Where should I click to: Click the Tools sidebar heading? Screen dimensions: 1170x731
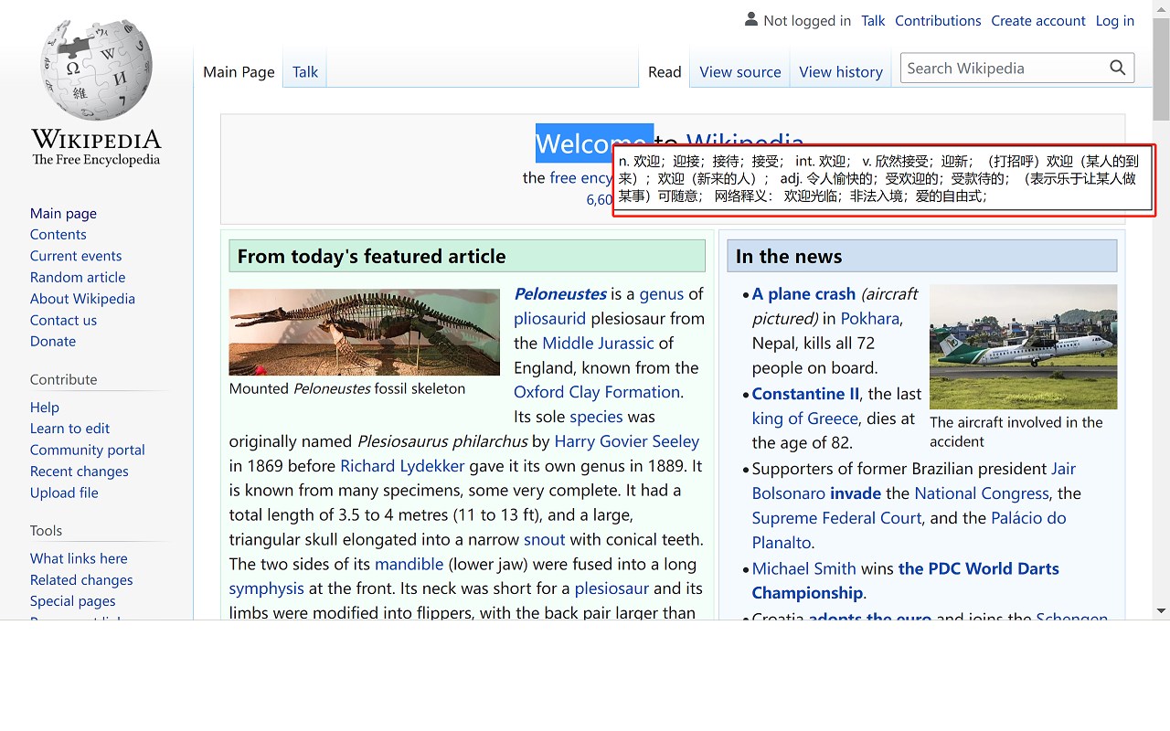[x=46, y=530]
